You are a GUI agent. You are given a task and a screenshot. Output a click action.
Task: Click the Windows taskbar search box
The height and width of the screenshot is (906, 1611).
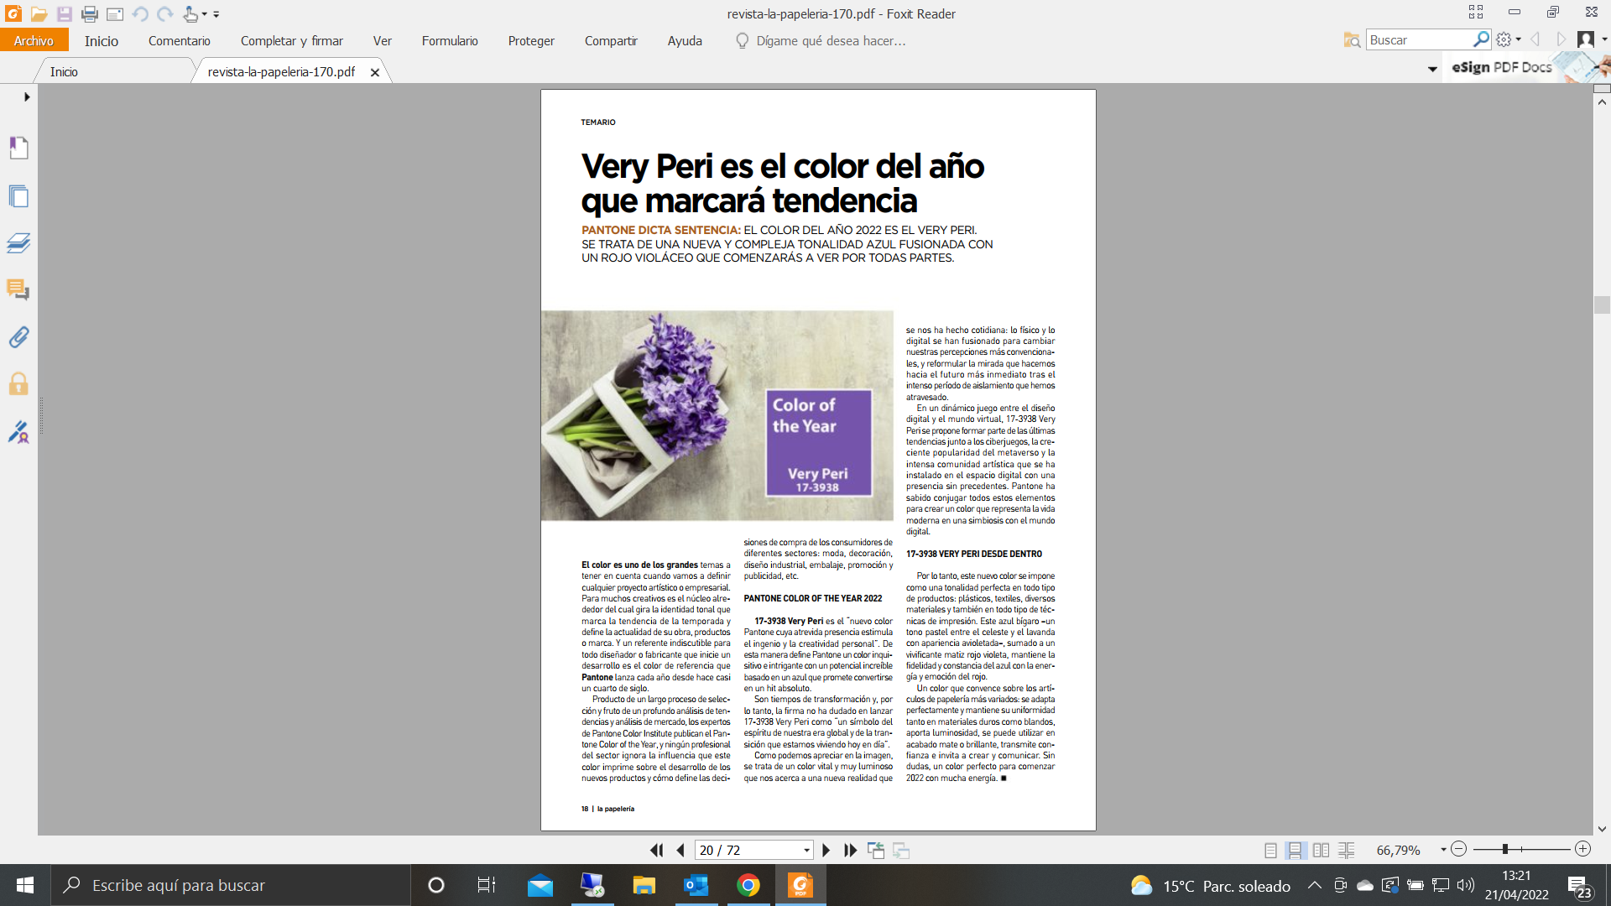pos(231,885)
